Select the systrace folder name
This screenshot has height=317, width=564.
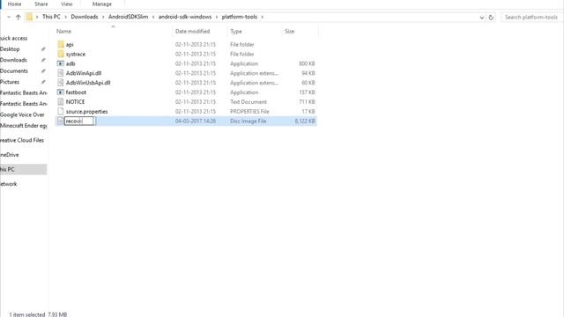[76, 54]
